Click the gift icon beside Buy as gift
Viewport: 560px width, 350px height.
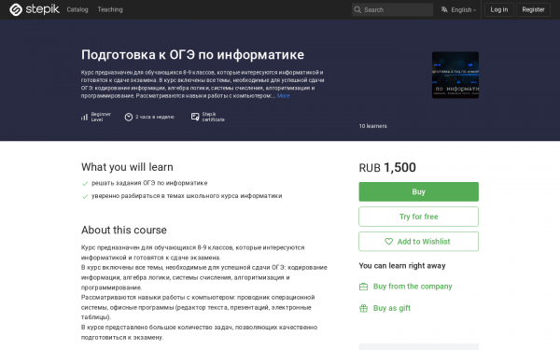pos(364,308)
